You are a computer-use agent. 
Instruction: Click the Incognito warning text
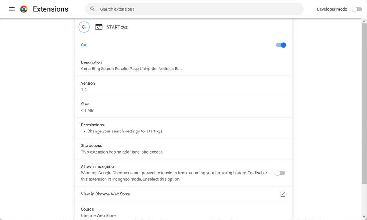(x=174, y=176)
